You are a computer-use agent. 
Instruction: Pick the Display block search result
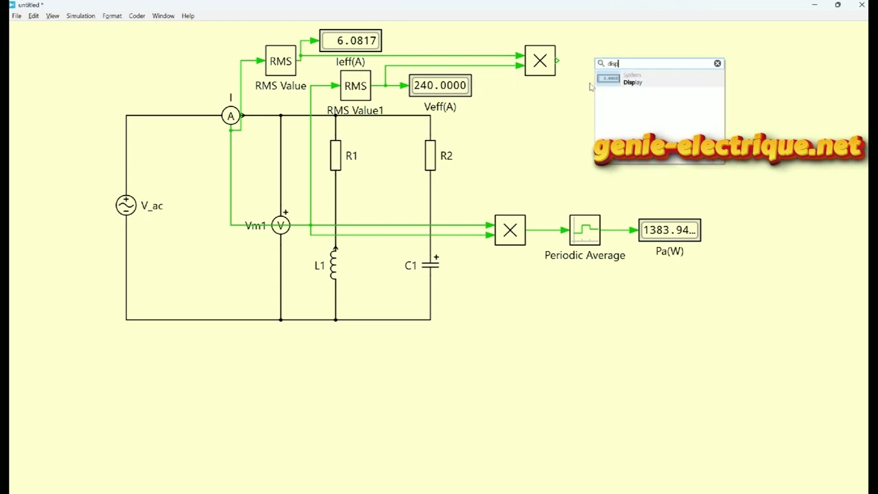(x=659, y=79)
